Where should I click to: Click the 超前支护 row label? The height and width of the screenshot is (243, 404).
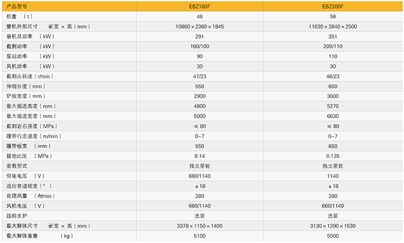coord(17,216)
